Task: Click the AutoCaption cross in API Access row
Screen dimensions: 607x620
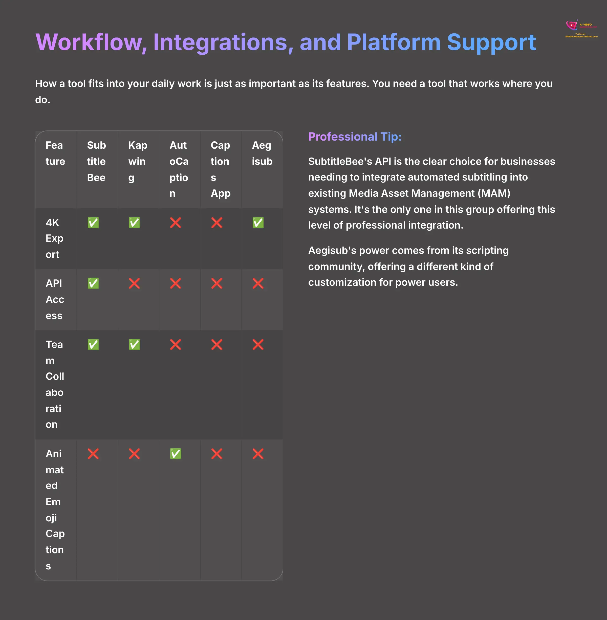Action: pyautogui.click(x=176, y=283)
